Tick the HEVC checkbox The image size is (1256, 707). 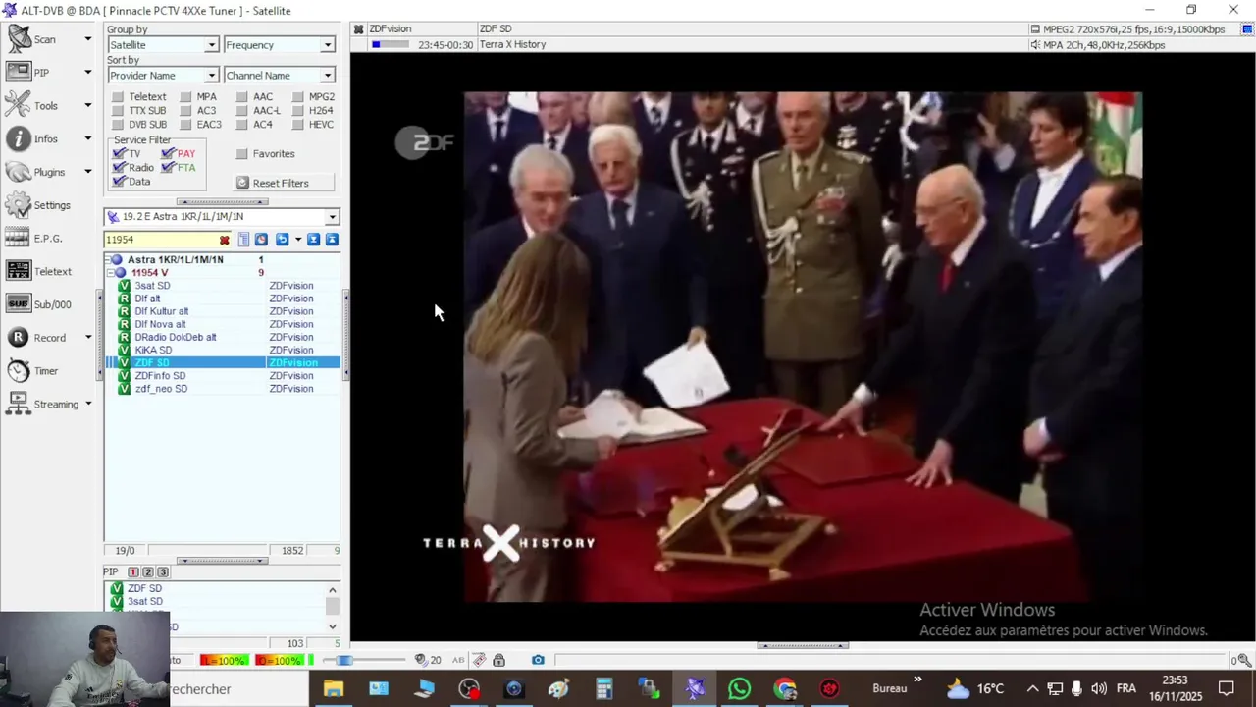[298, 125]
